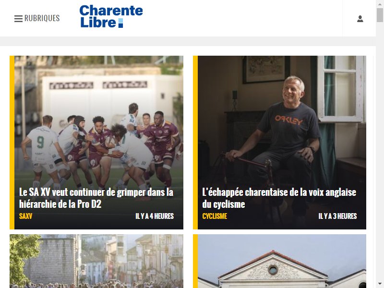Click the 'IL Y A 3 HEURES' timestamp
Image resolution: width=384 pixels, height=288 pixels.
coord(337,216)
